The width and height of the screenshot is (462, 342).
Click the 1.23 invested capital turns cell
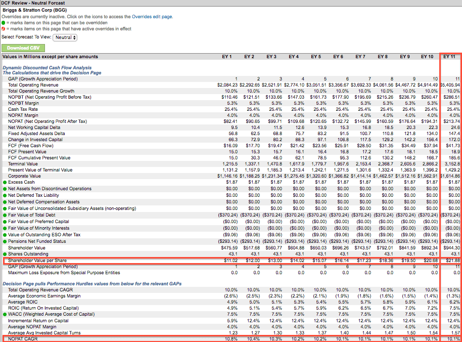[234, 333]
